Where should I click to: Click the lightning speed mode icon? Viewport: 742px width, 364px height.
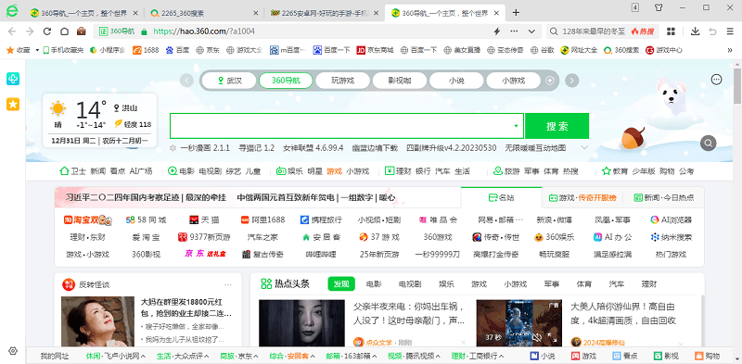(x=497, y=31)
